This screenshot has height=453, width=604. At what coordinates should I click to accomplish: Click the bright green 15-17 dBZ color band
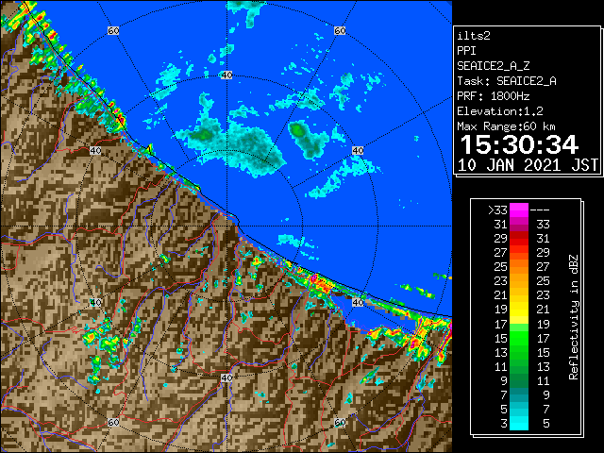coord(519,338)
